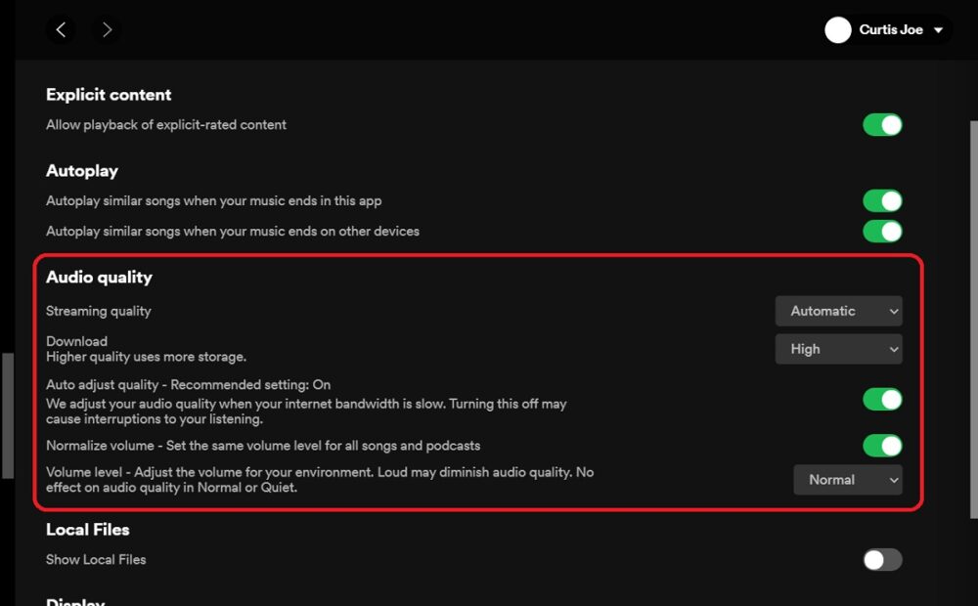Open the Download quality dropdown showing High

838,348
